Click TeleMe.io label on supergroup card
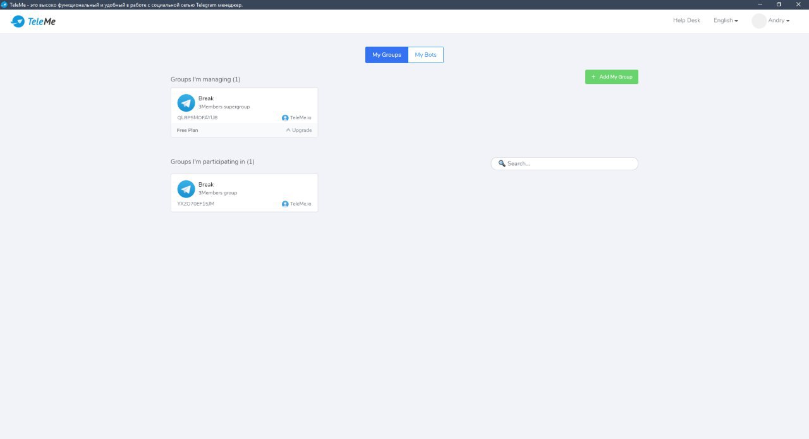Viewport: 809px width, 439px height. coord(301,118)
